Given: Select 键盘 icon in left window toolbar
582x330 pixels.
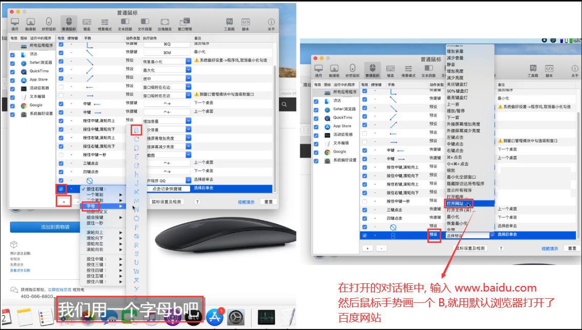Looking at the screenshot, I should [87, 24].
